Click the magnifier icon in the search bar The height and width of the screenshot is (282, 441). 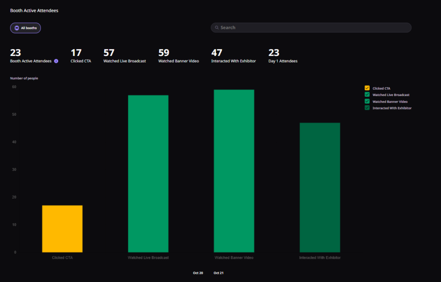(217, 27)
